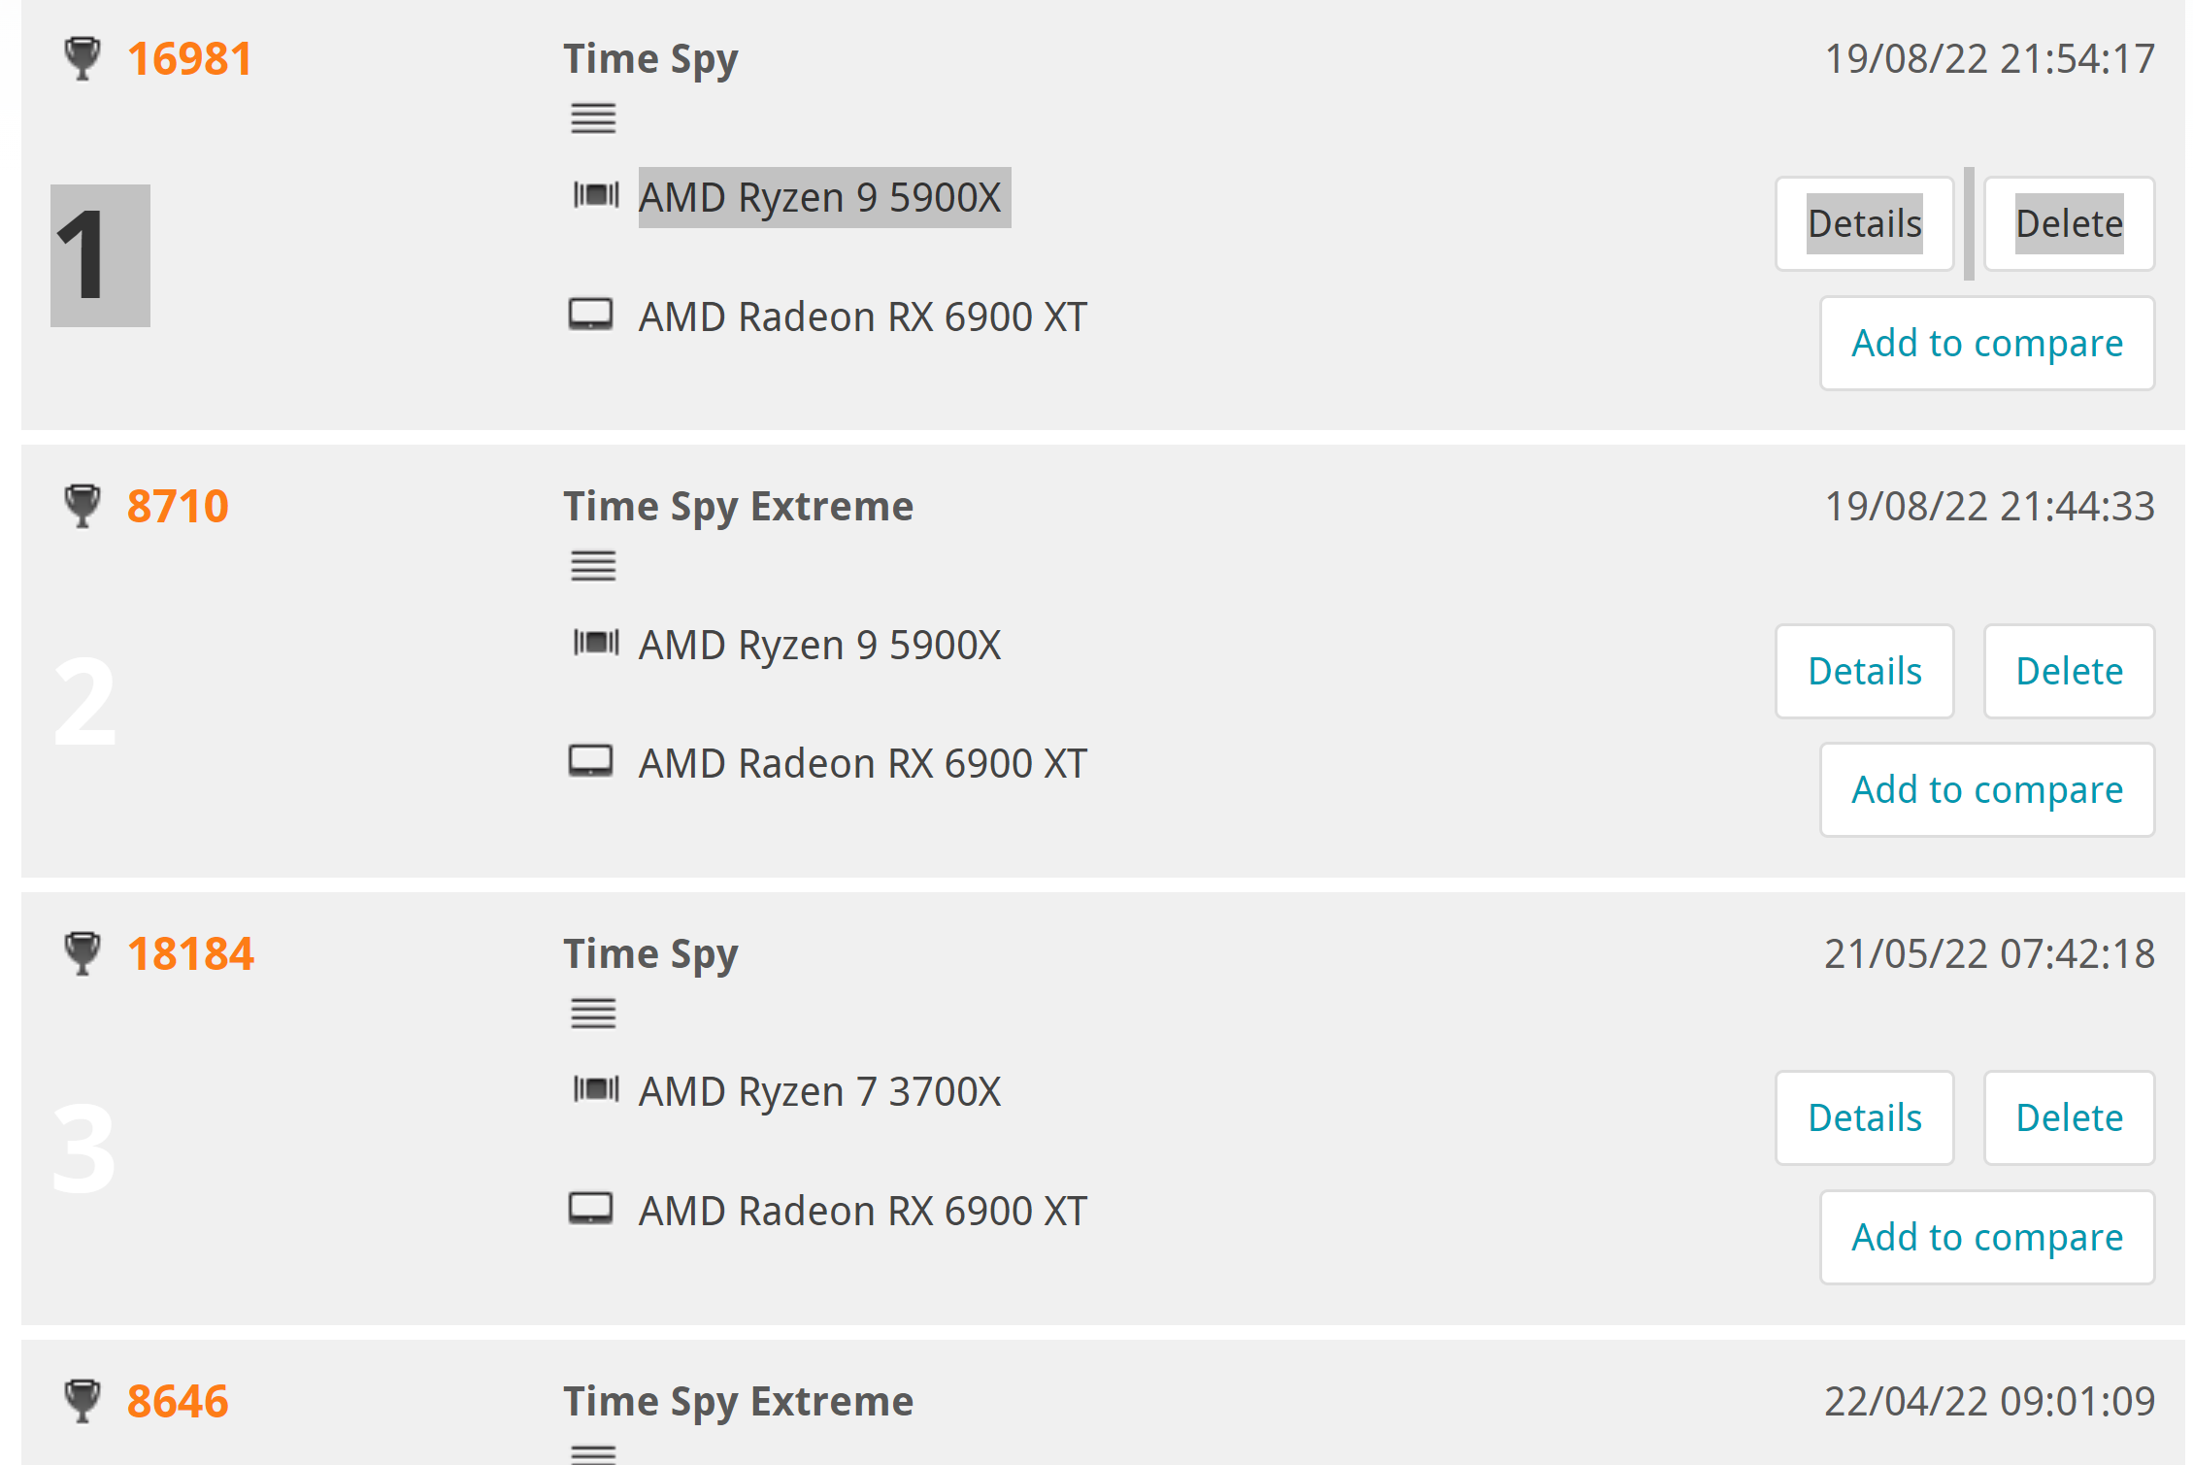Viewport: 2193px width, 1465px height.
Task: Click the GPU monitor icon in result 3
Action: 590,1210
